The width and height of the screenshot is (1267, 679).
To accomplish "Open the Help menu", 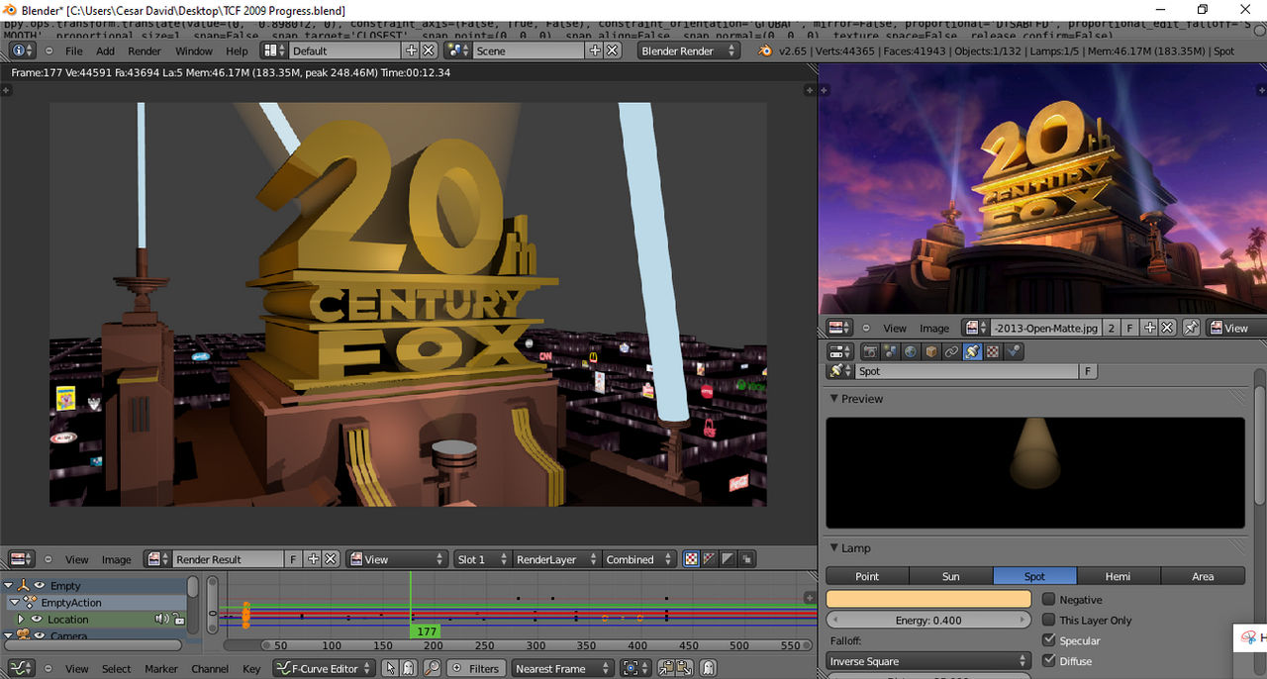I will [x=237, y=50].
